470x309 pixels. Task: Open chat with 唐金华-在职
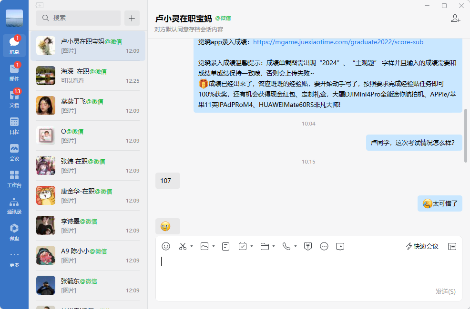88,195
